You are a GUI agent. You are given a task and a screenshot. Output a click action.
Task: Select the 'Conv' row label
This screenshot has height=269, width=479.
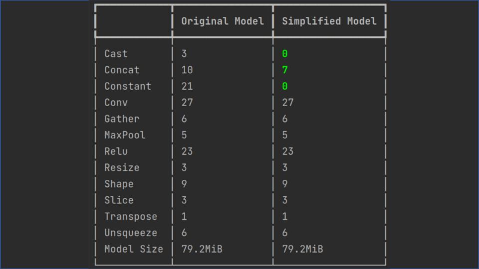tap(116, 103)
